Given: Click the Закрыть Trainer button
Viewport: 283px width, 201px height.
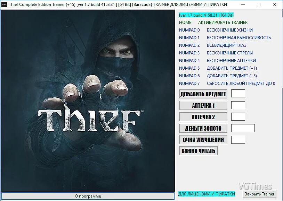Looking at the screenshot, I should click(x=259, y=194).
